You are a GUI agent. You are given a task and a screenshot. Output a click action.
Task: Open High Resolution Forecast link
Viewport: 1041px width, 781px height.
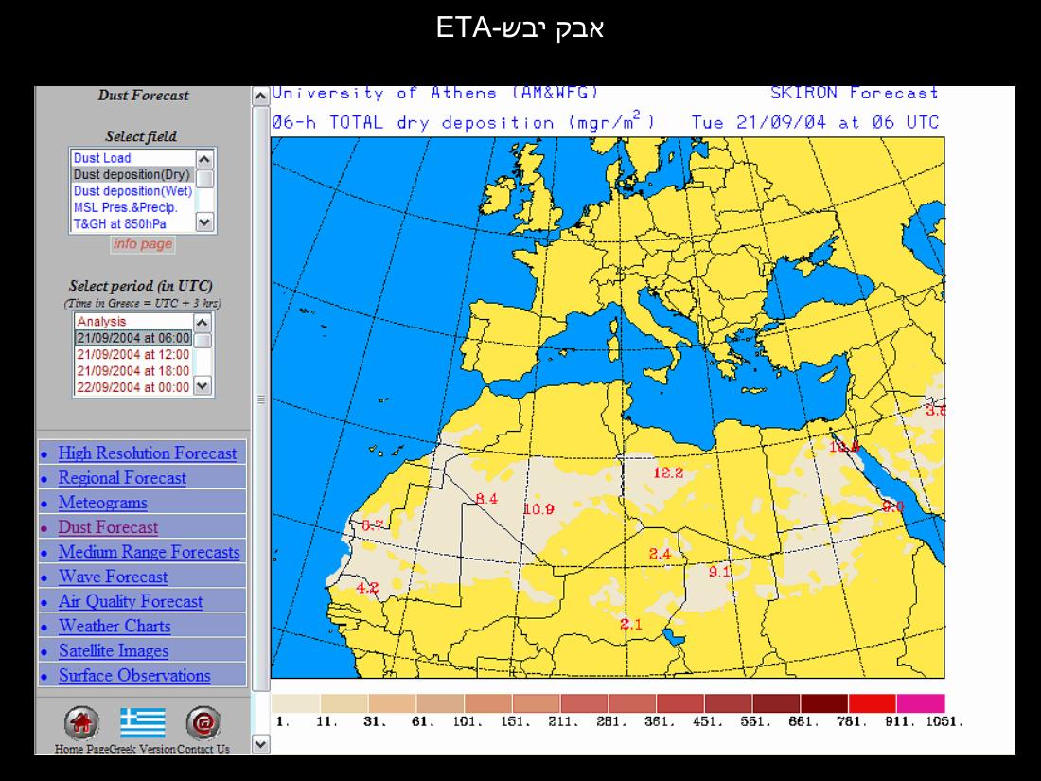tap(148, 453)
